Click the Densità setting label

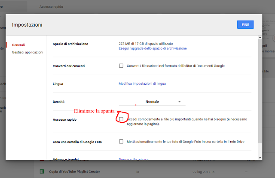tap(58, 102)
